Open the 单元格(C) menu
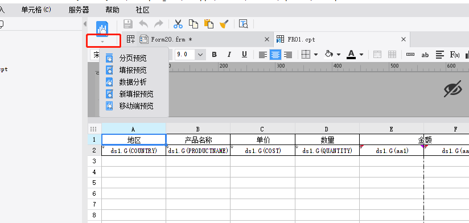Viewport: 469px width, 223px height. point(36,10)
